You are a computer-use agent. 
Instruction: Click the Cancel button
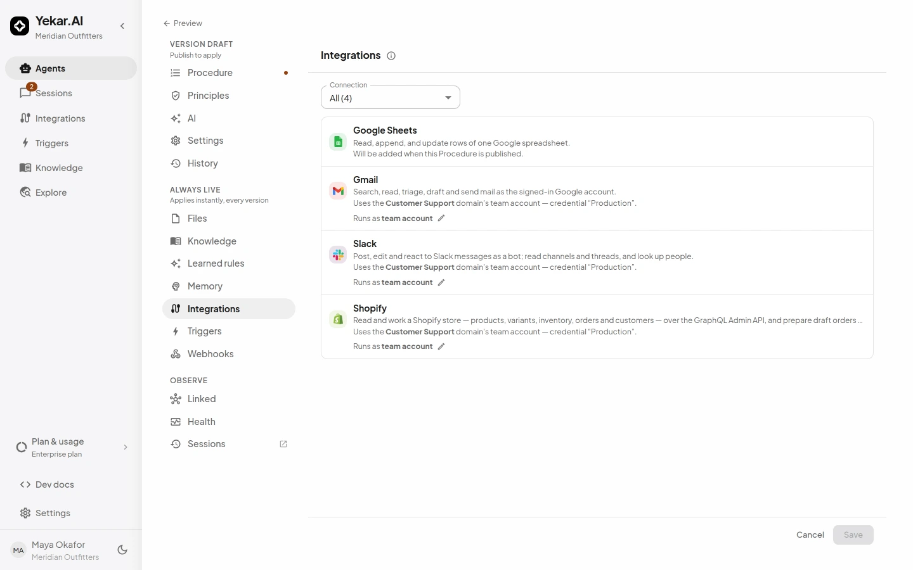(810, 535)
